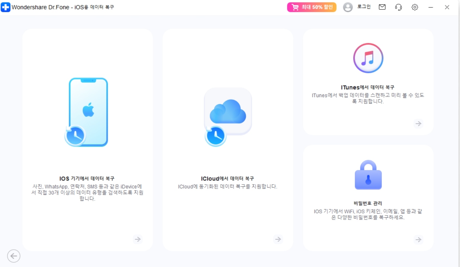Viewport: 460px width, 267px height.
Task: Open the settings gear icon
Action: tap(415, 7)
